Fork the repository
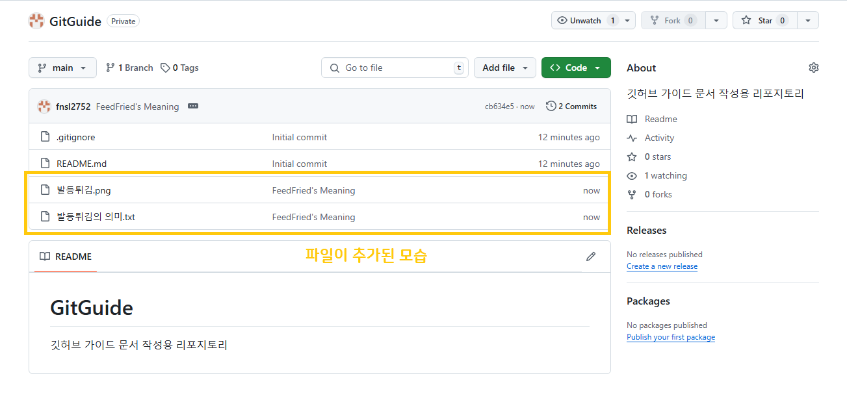This screenshot has width=847, height=402. 673,21
